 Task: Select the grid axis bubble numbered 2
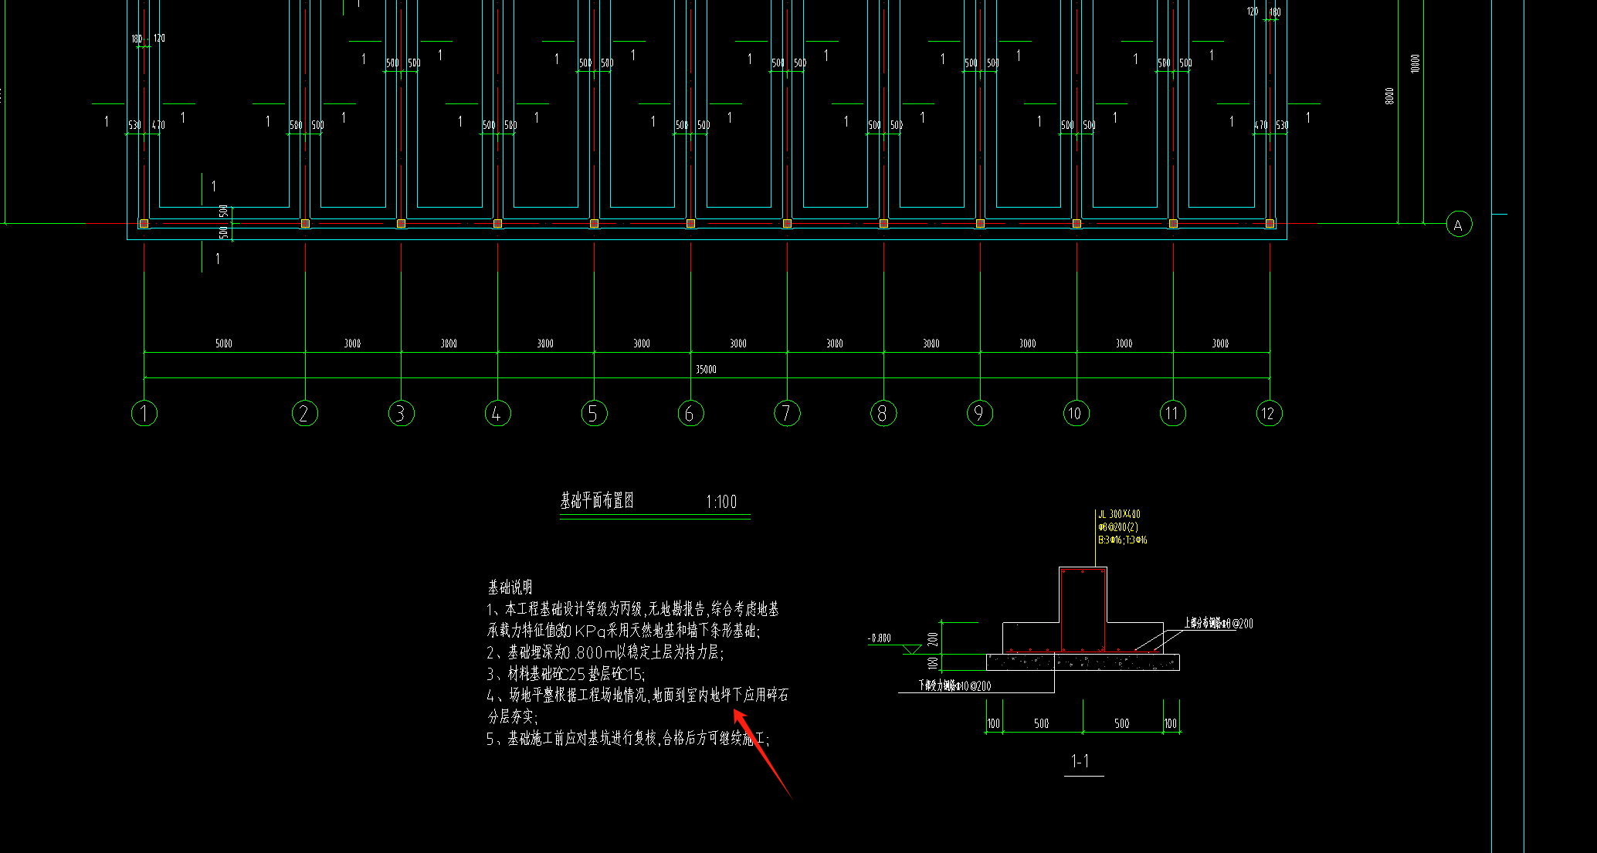coord(305,413)
